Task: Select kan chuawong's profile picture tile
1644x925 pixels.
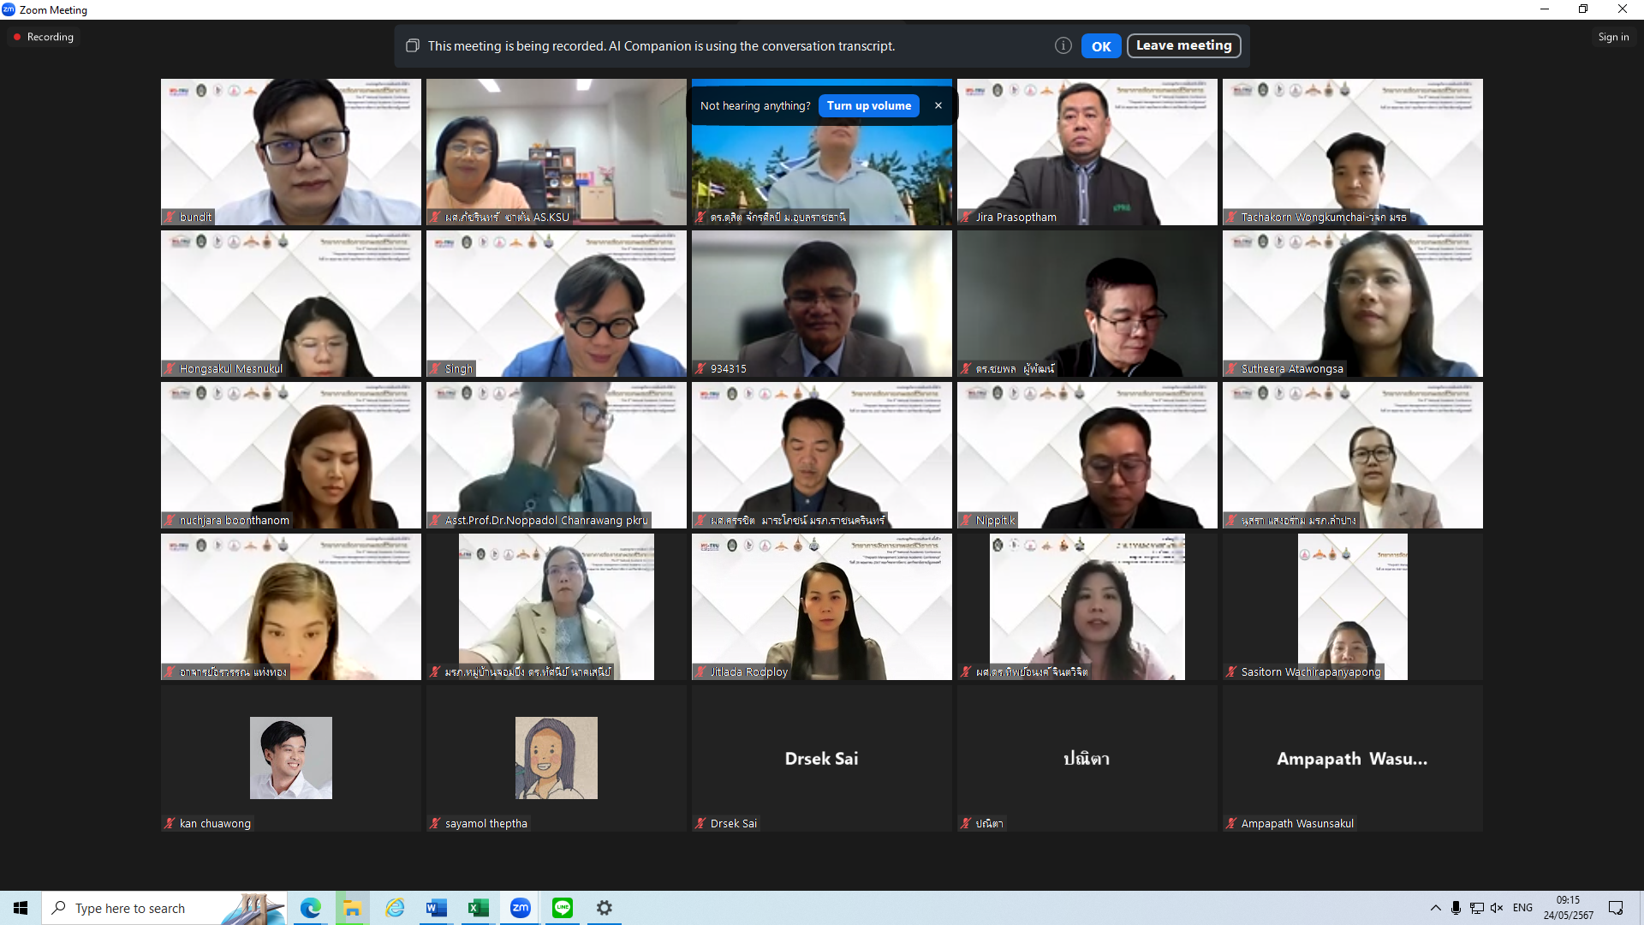Action: 290,758
